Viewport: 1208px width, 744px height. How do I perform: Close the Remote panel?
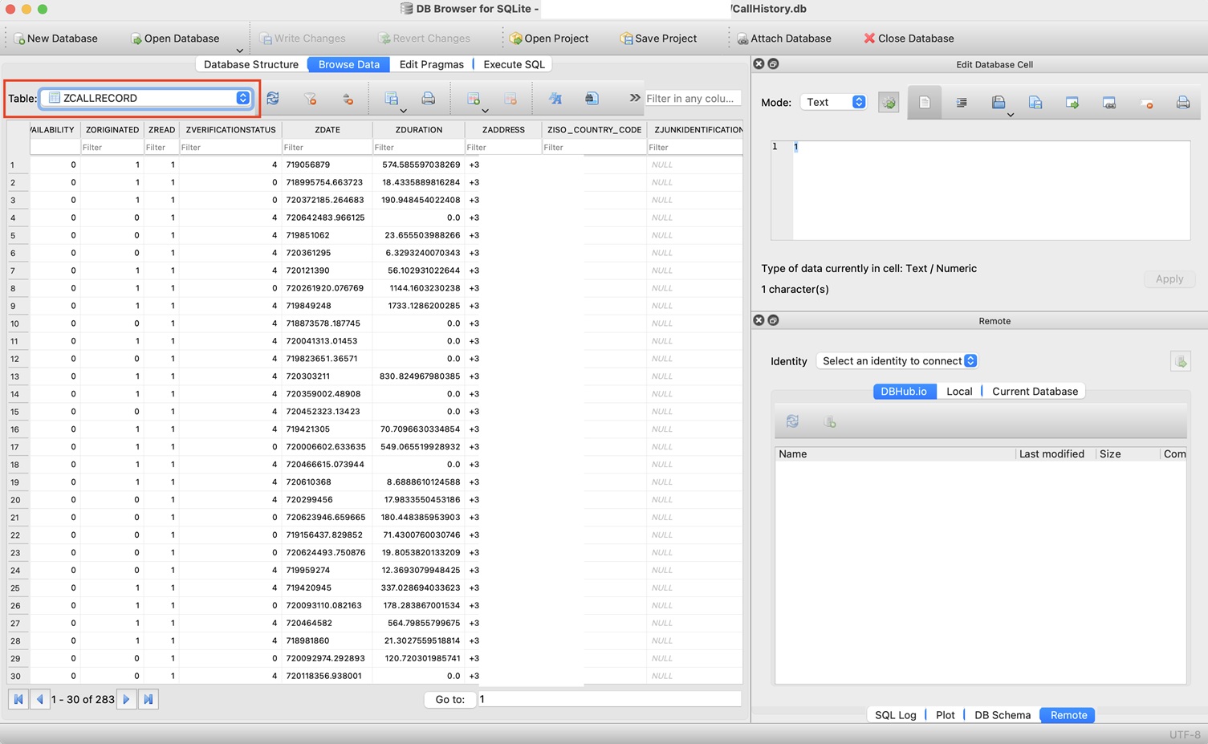coord(759,320)
